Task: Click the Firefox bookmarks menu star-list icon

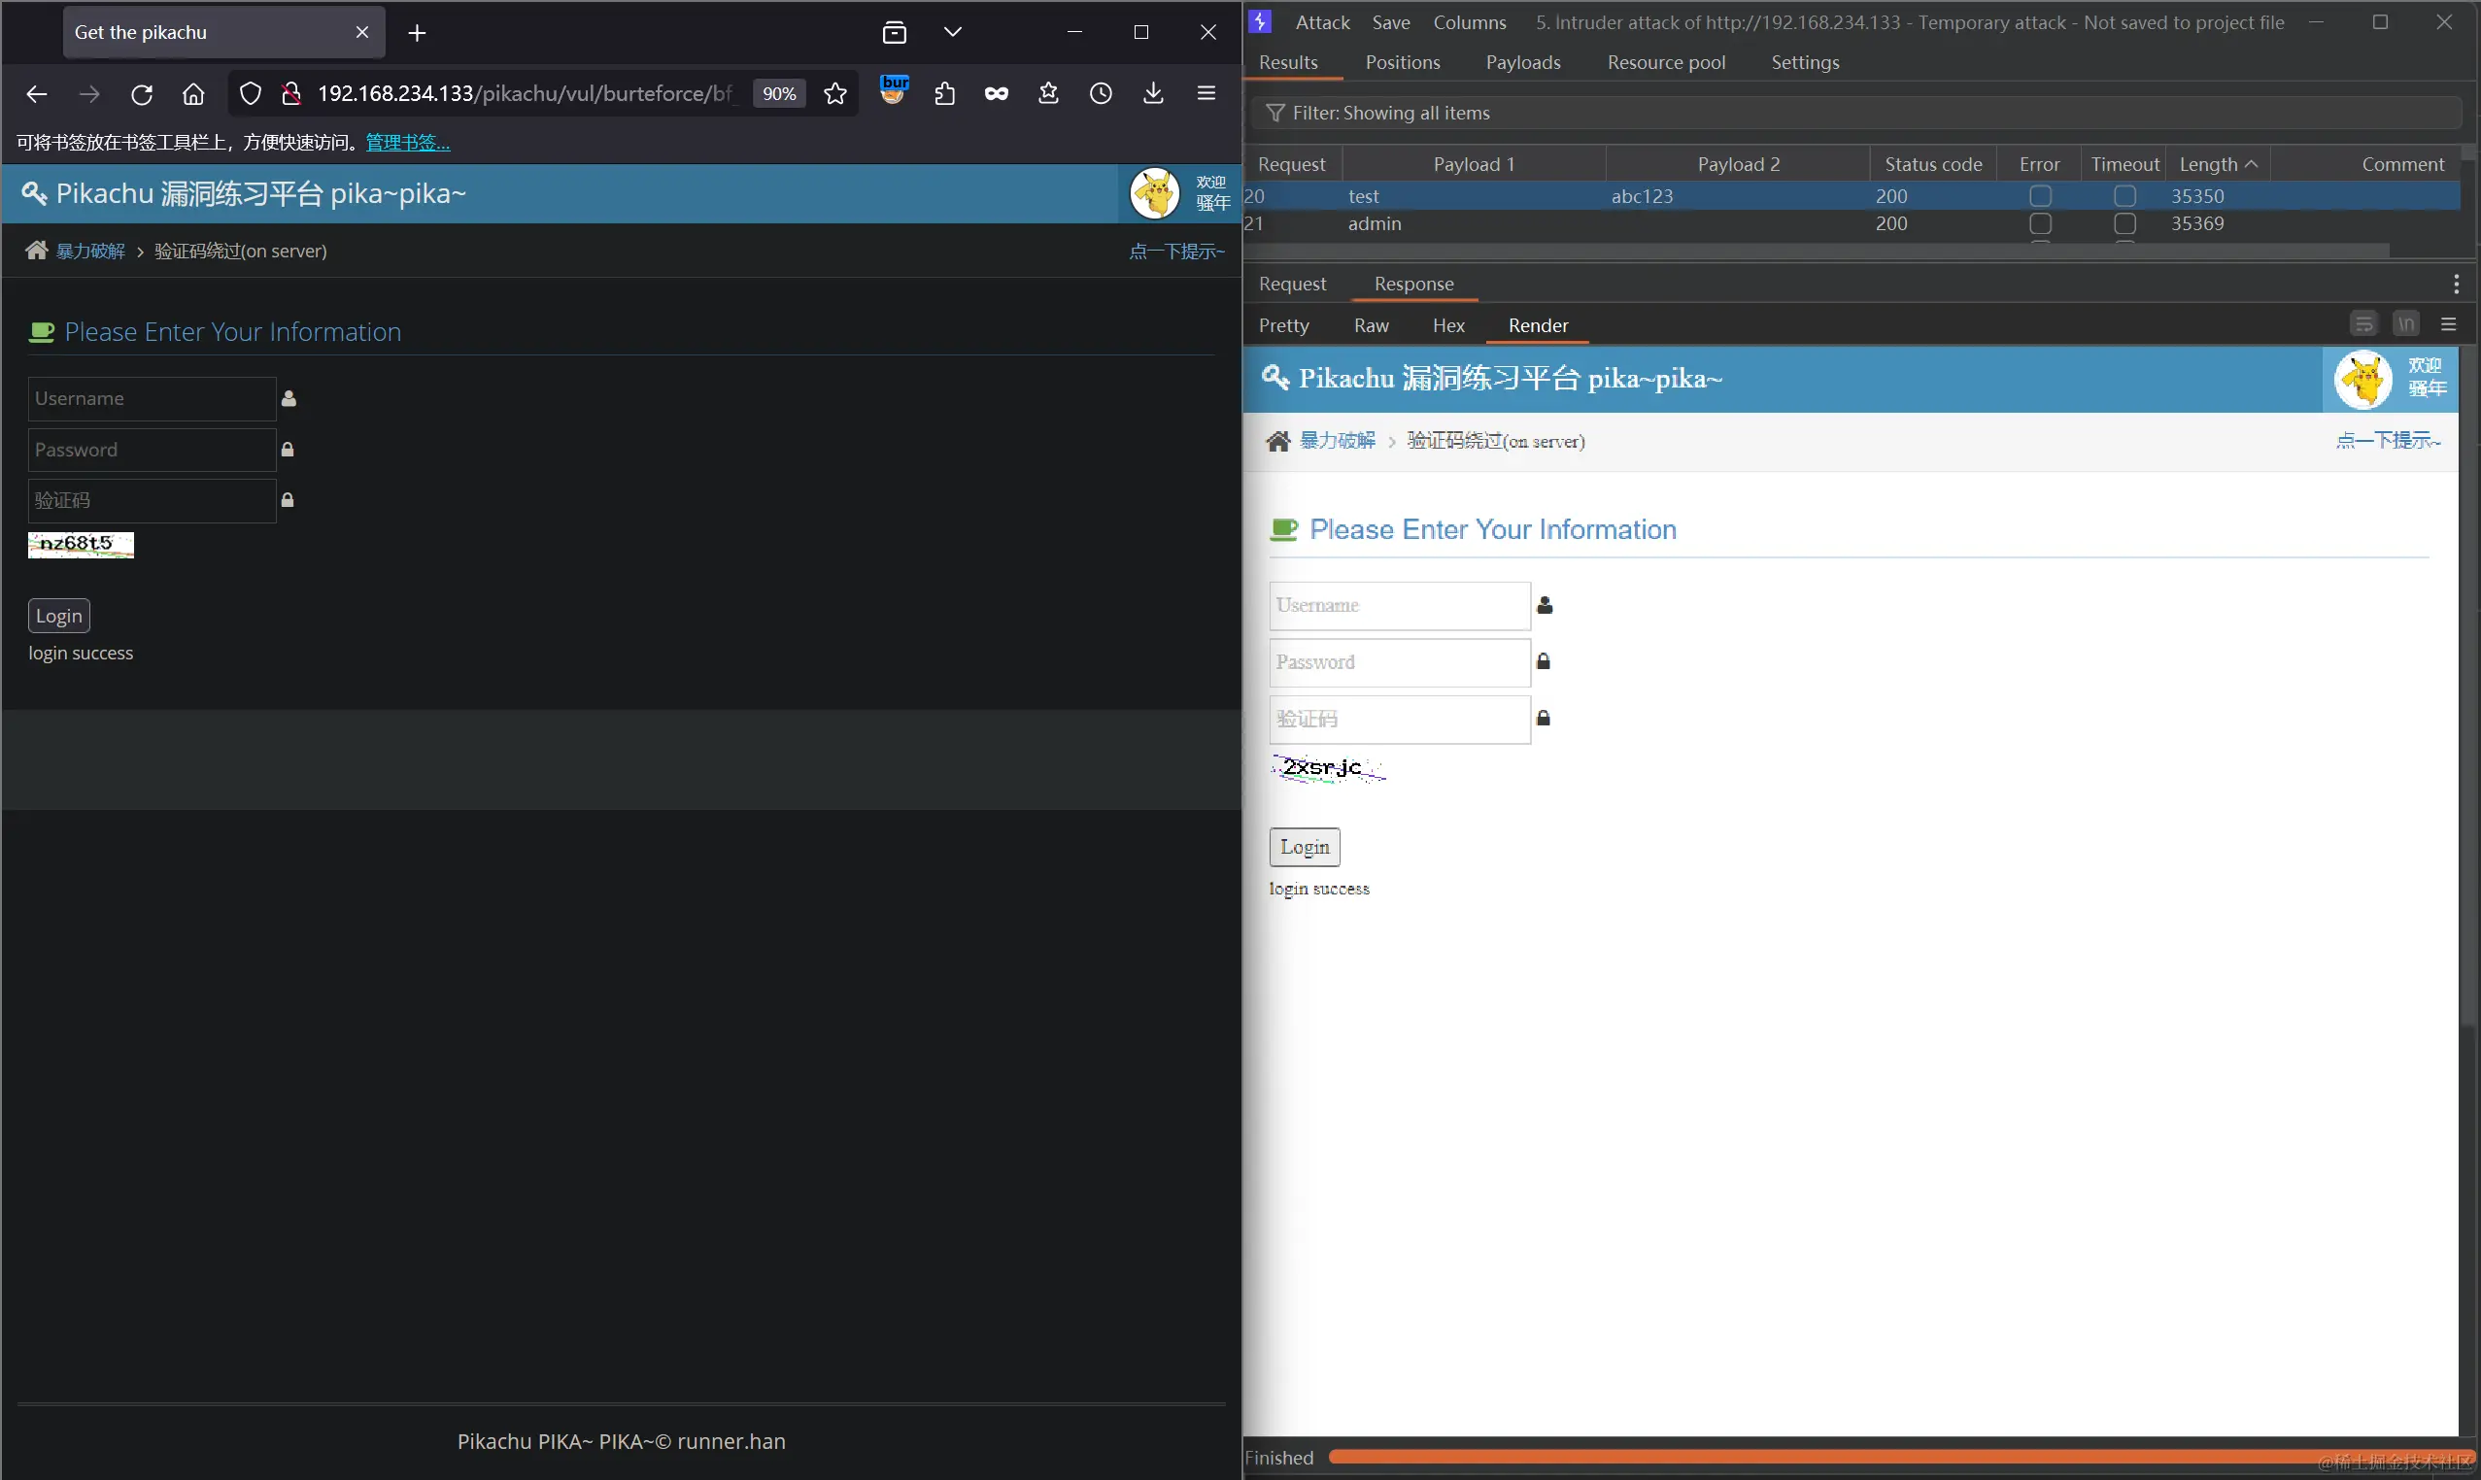Action: coord(1048,94)
